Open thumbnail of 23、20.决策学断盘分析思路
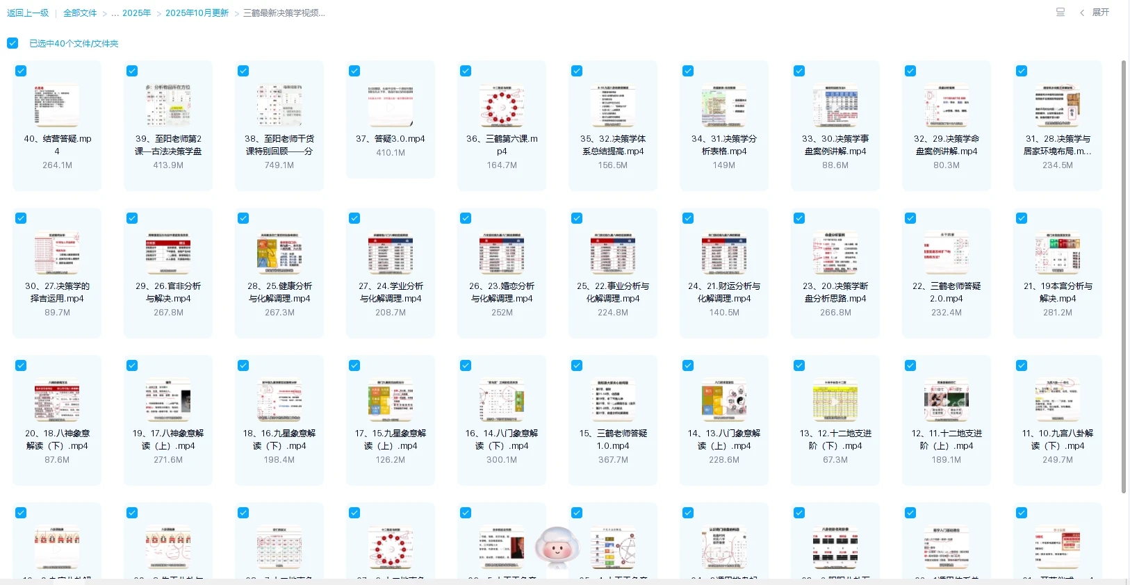 coord(835,254)
